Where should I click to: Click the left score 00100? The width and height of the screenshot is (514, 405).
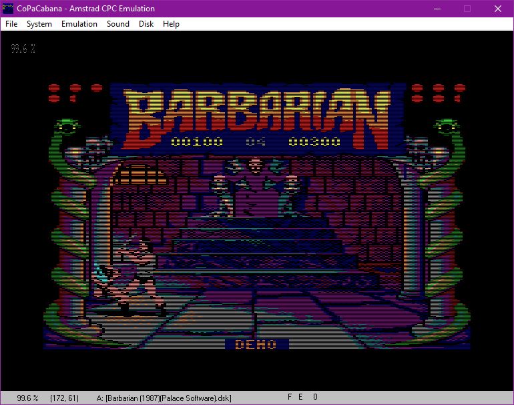(x=197, y=141)
